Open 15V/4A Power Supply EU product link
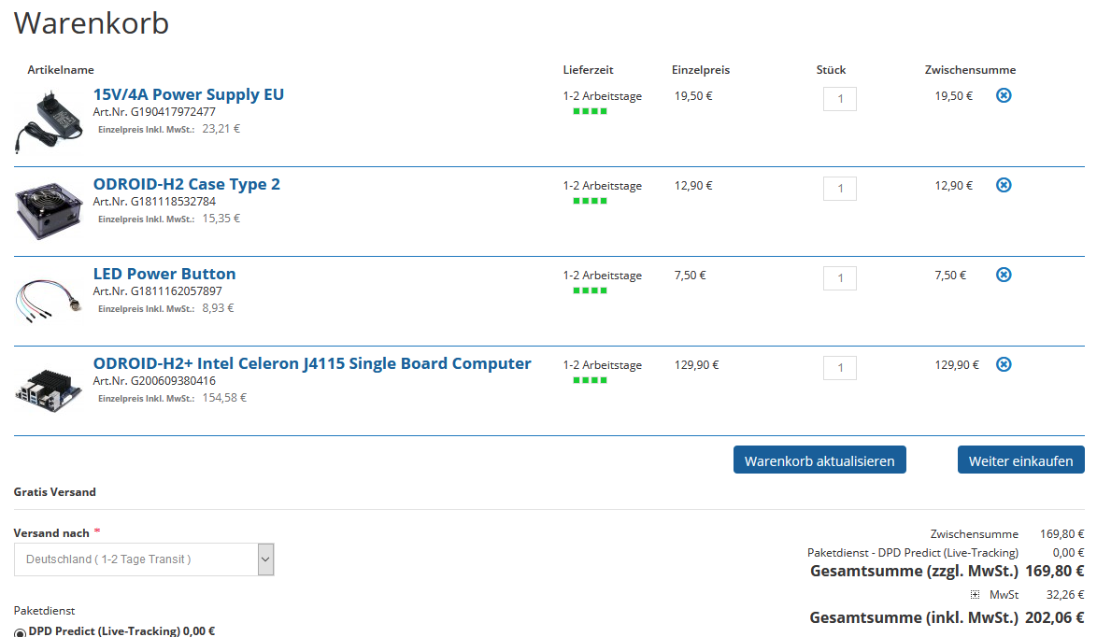 [188, 94]
